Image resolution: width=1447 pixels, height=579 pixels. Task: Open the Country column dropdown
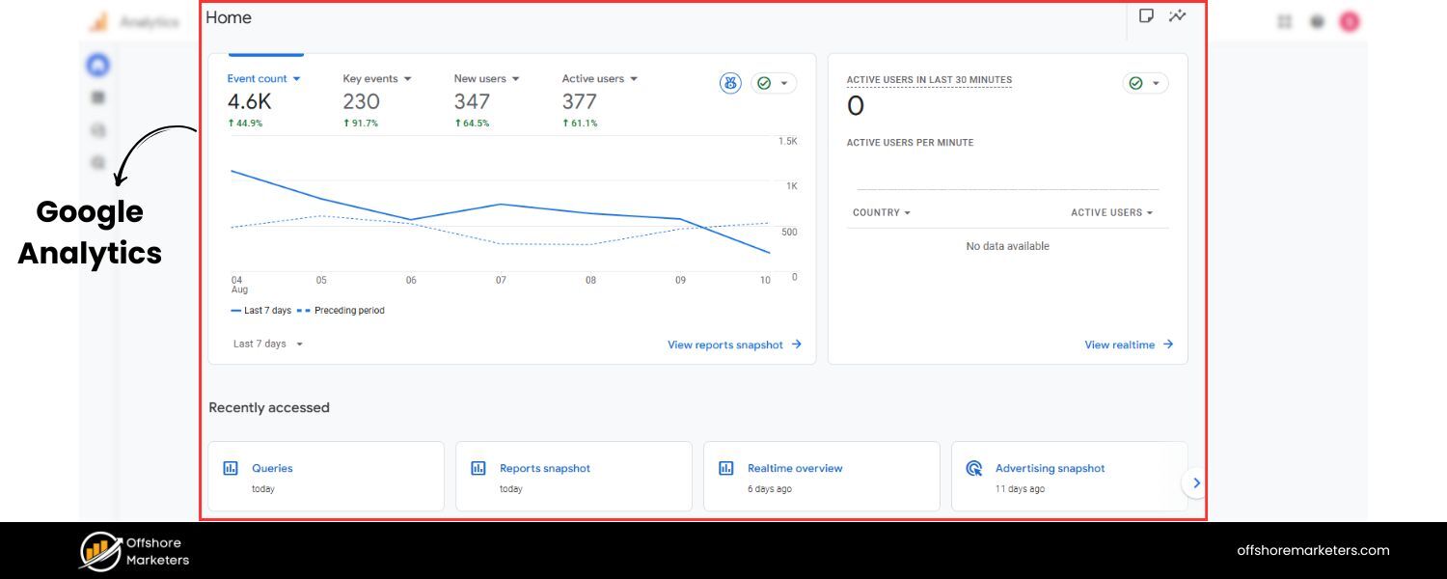click(879, 212)
